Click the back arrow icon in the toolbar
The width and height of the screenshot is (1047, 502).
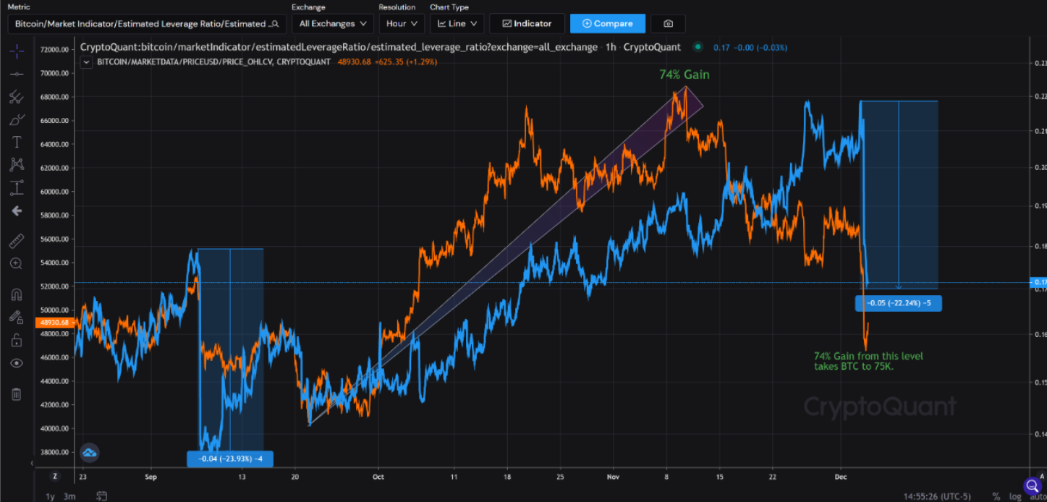coord(16,211)
